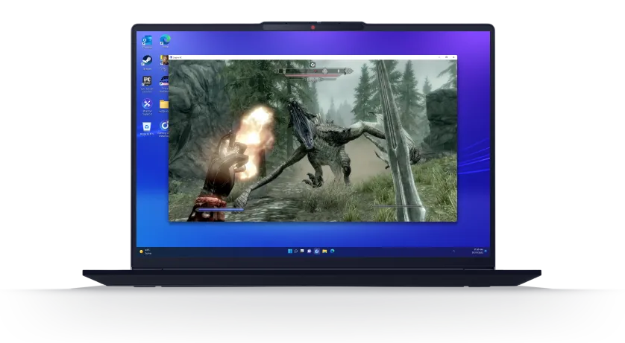Screen dimensions: 625x343
Task: Open the Recycle Bin on the desktop
Action: pyautogui.click(x=147, y=129)
